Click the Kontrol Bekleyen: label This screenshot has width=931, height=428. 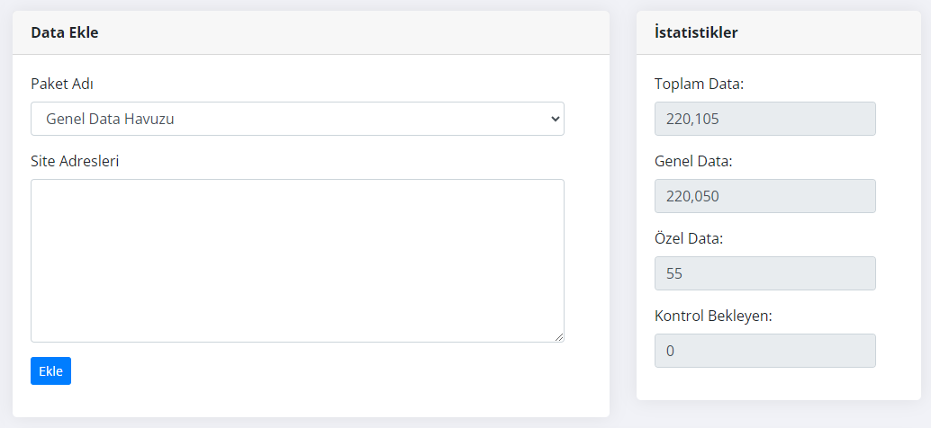(713, 316)
